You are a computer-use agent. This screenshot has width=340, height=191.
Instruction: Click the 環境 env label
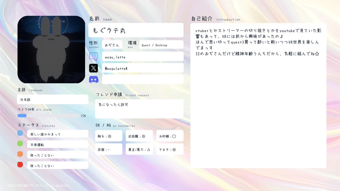[132, 44]
